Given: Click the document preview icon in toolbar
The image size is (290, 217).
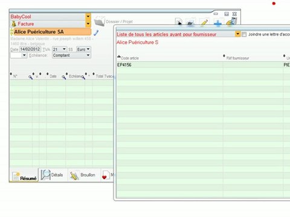Looking at the screenshot, I should [x=179, y=22].
